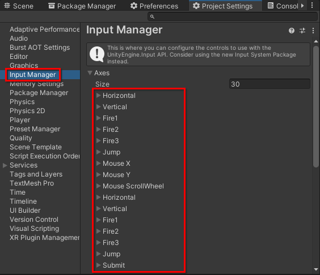Click the vertical scrollbar thumb
The height and width of the screenshot is (275, 320).
click(x=316, y=106)
